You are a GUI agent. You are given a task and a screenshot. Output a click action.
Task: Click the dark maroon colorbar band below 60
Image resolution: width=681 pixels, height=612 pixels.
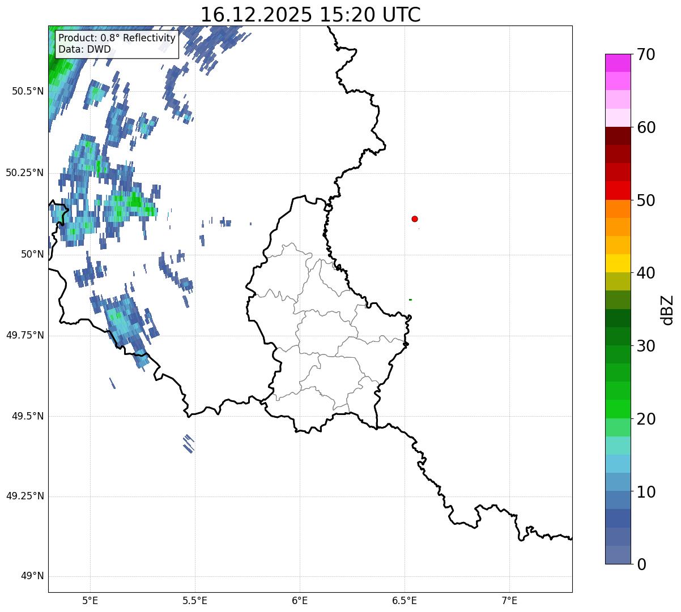(x=618, y=136)
